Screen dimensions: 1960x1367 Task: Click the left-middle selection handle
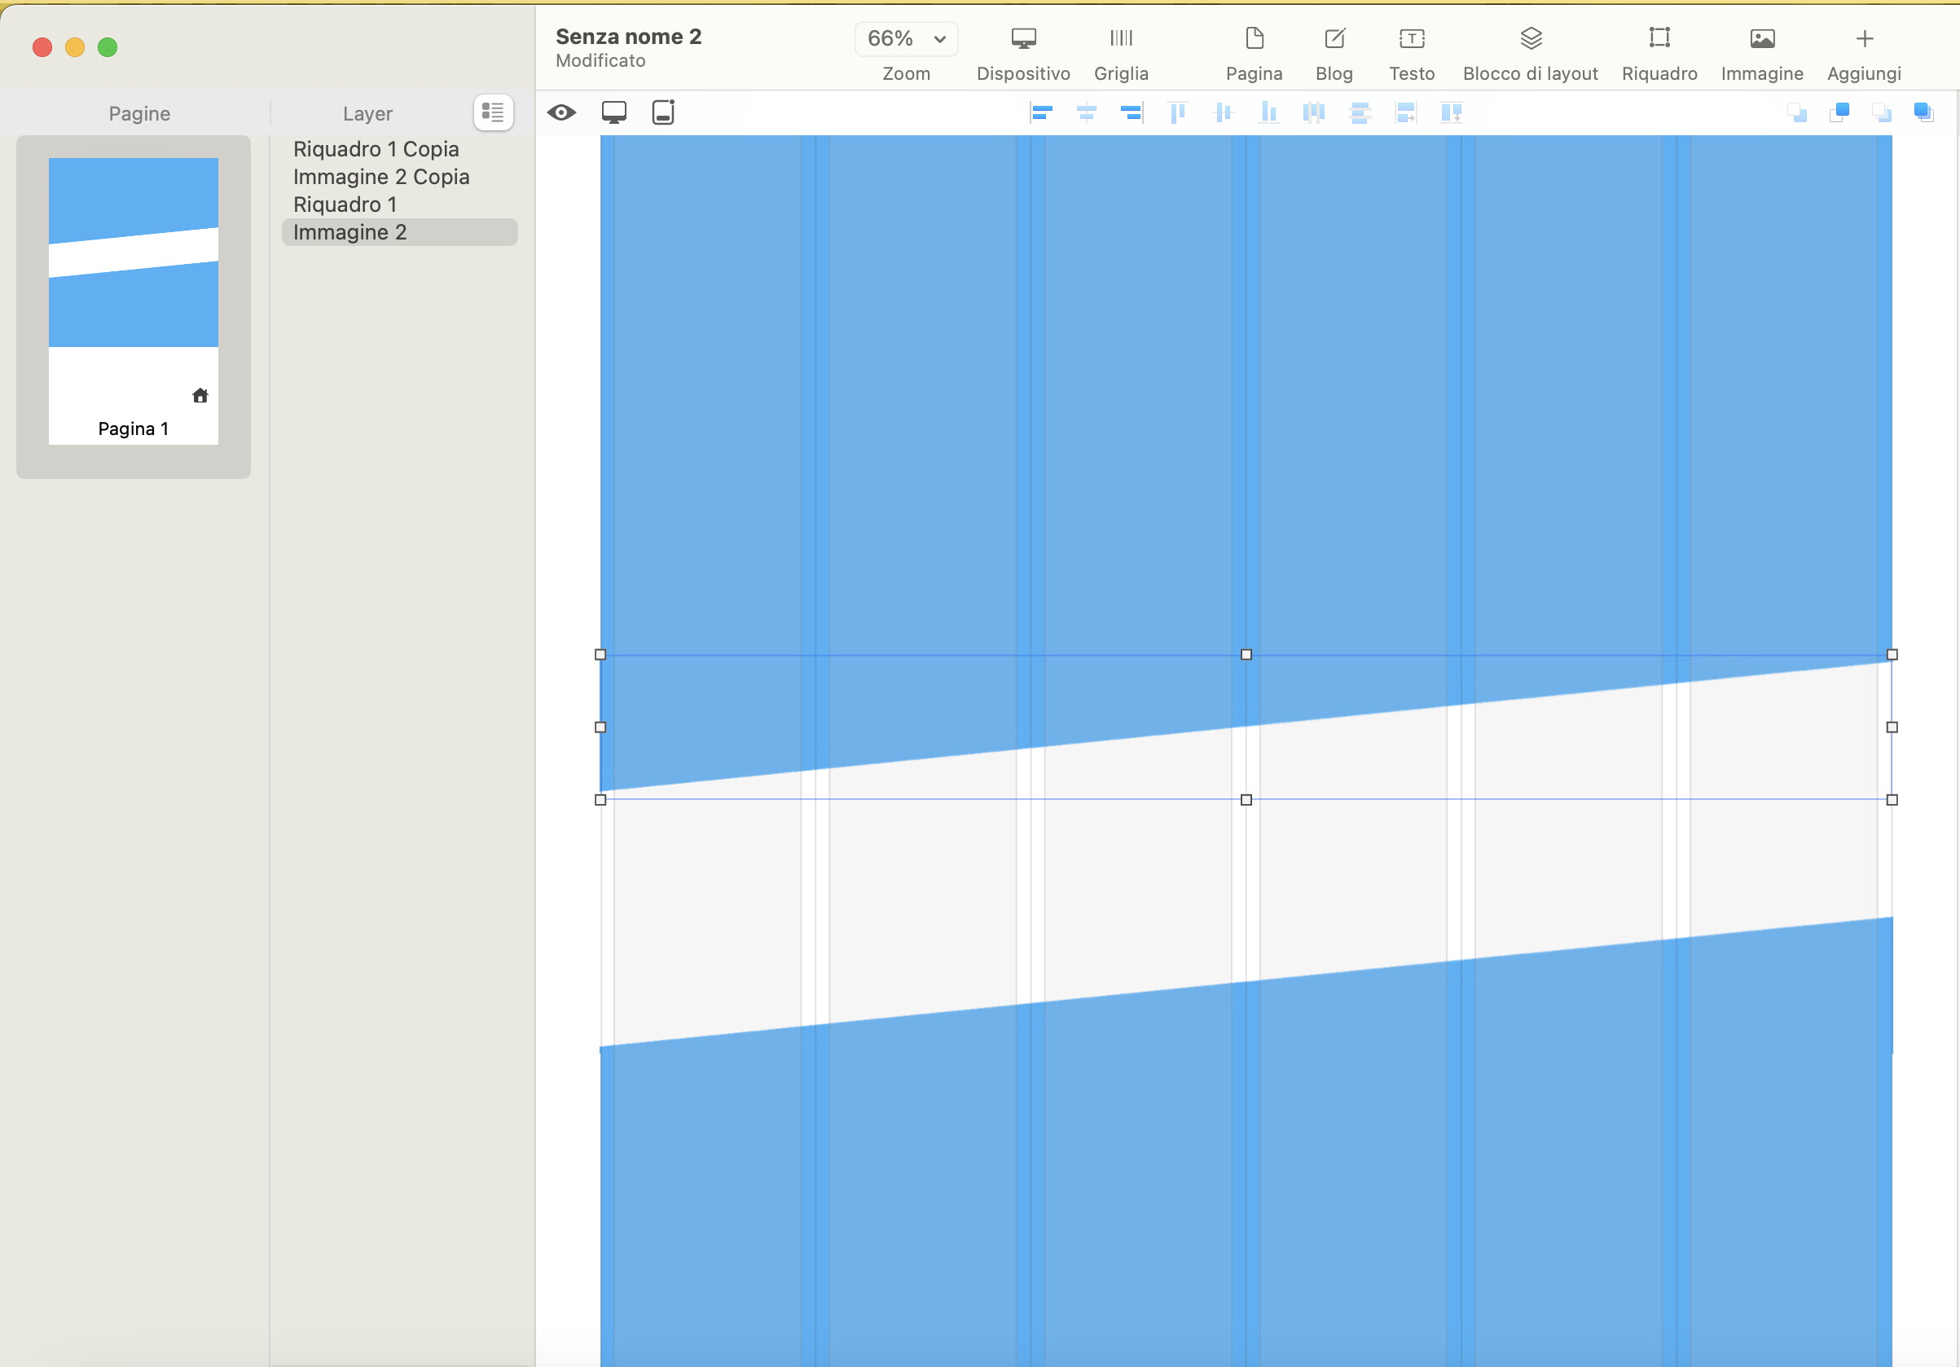click(600, 727)
